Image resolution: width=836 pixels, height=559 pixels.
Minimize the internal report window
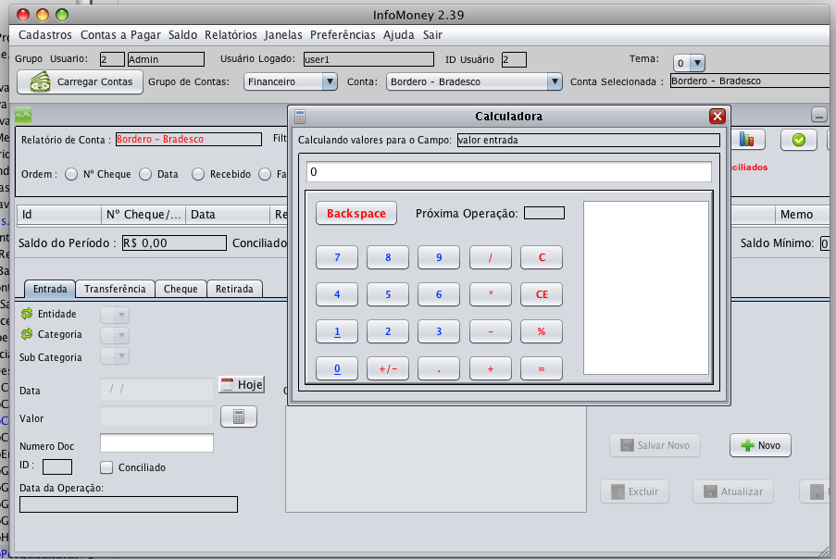(x=818, y=115)
